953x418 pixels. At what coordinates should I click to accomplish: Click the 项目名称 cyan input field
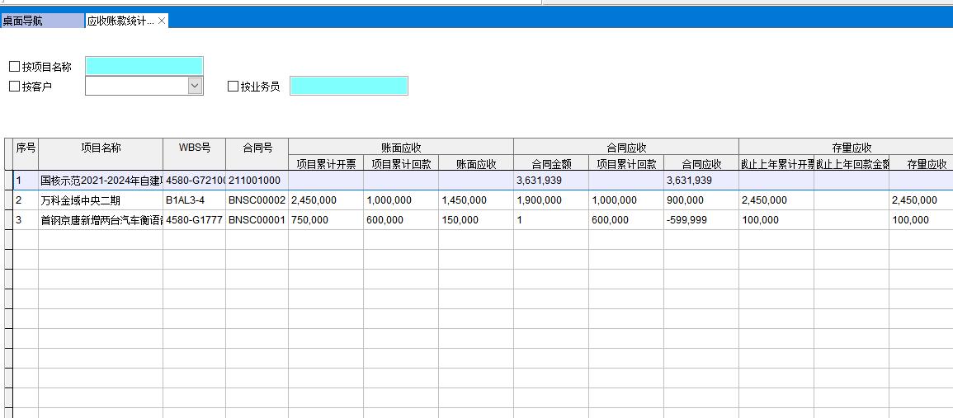[144, 66]
